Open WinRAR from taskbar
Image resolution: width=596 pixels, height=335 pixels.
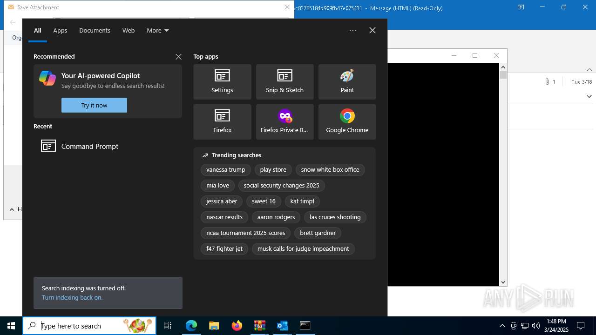pos(260,326)
